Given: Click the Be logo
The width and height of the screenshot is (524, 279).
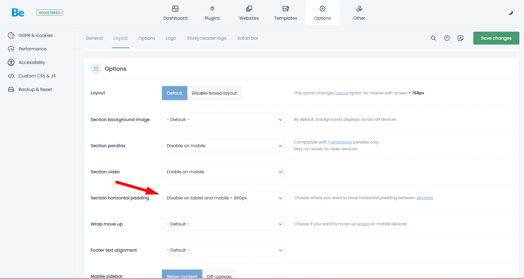Looking at the screenshot, I should (18, 13).
